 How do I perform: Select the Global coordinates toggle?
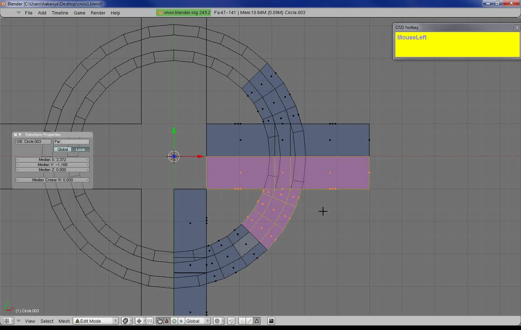tap(62, 149)
